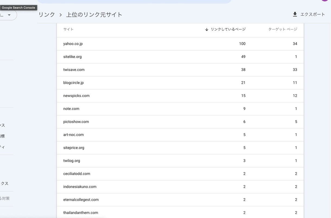Click target pages value 12 for newspicks.com
This screenshot has height=218, width=331.
[x=295, y=96]
